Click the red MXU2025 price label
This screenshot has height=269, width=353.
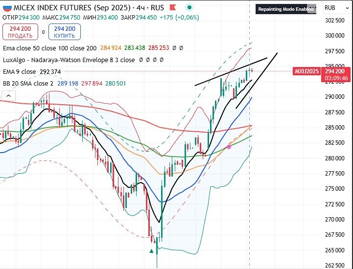pyautogui.click(x=306, y=71)
